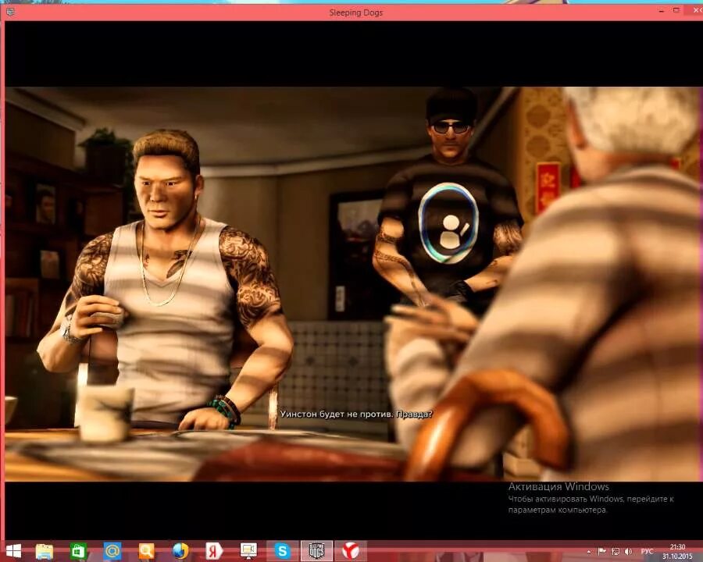The height and width of the screenshot is (562, 703).
Task: Open the clock showing 21:30
Action: coord(677,546)
